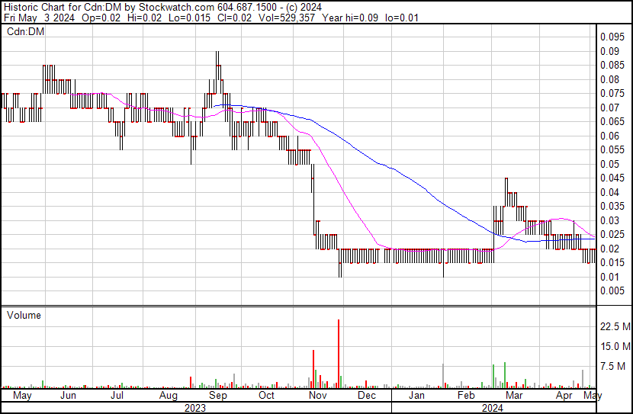Click the 'Mar' month label on time axis
Image resolution: width=633 pixels, height=414 pixels.
[514, 396]
